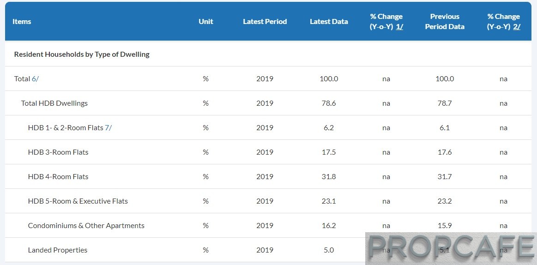
Task: Click footnote 7/ next to HDB 1- & 2-Room Flats
Action: (x=109, y=128)
